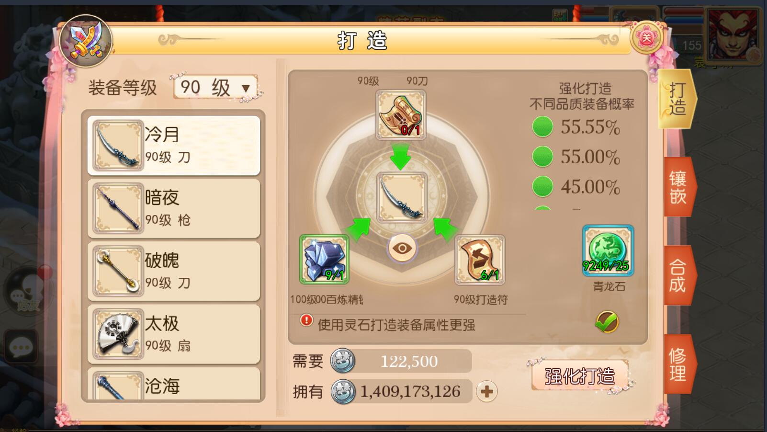Select 破魄 90级 blade entry
This screenshot has height=432, width=767.
click(174, 271)
